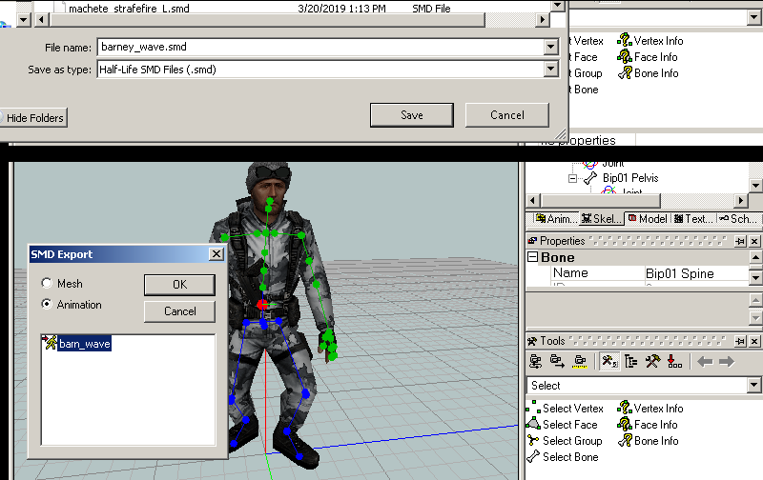Click the camera-with-yellow-ruler icon in Tools toolbar
The image size is (763, 480).
580,362
